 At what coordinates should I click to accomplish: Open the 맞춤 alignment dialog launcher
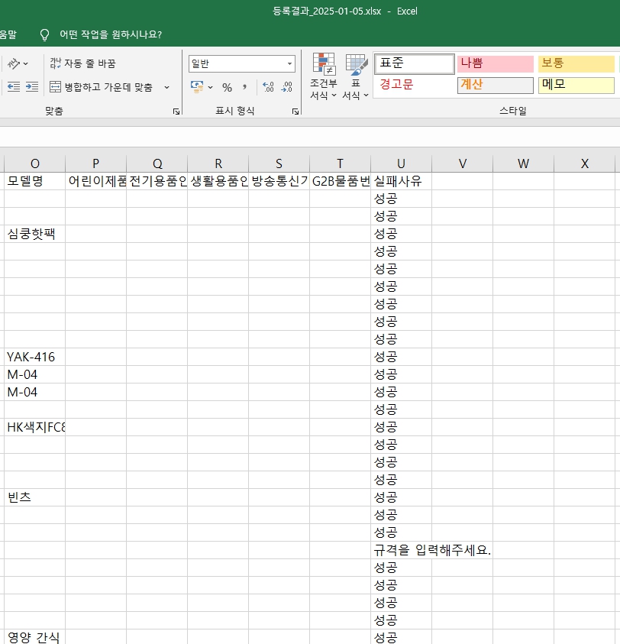pos(176,112)
